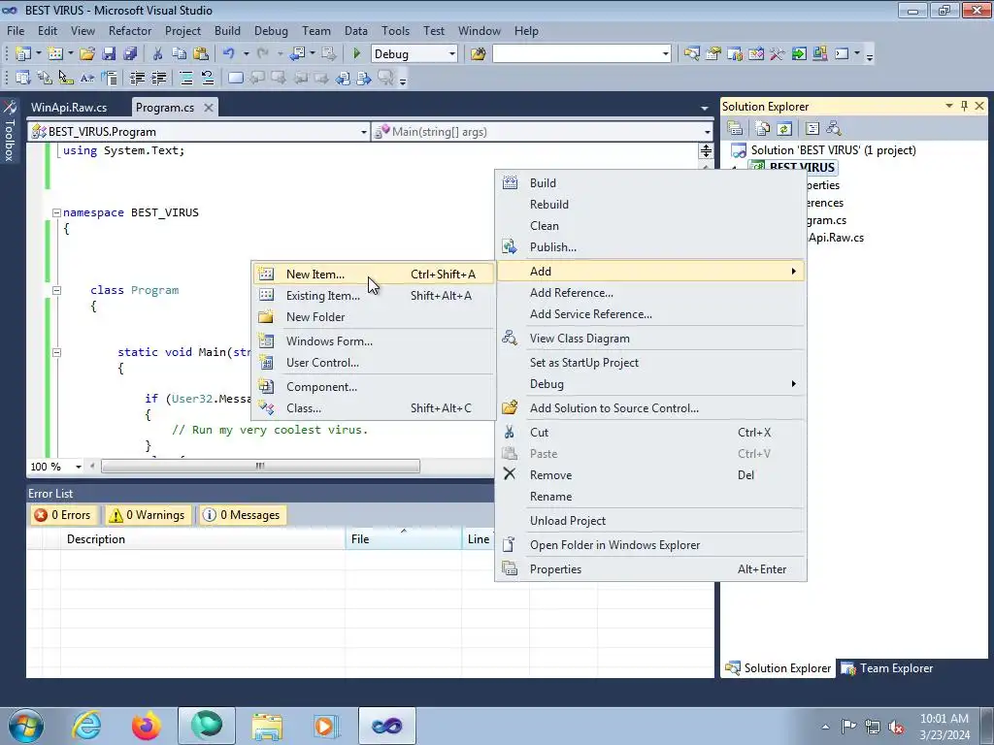Click the Start Page green arrow toolbar icon
The height and width of the screenshot is (745, 994).
tap(799, 54)
